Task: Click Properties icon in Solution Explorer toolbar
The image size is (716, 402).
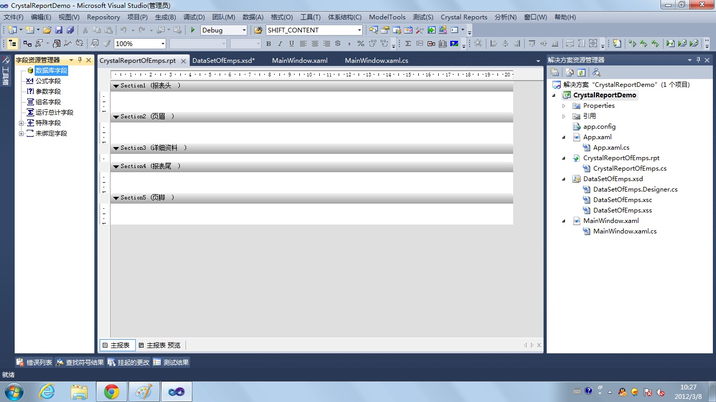Action: coord(555,72)
